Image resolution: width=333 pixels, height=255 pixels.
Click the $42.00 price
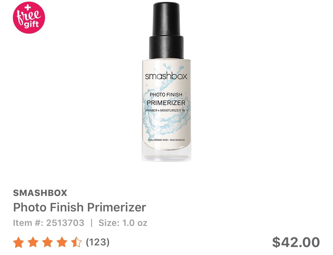[x=296, y=242]
